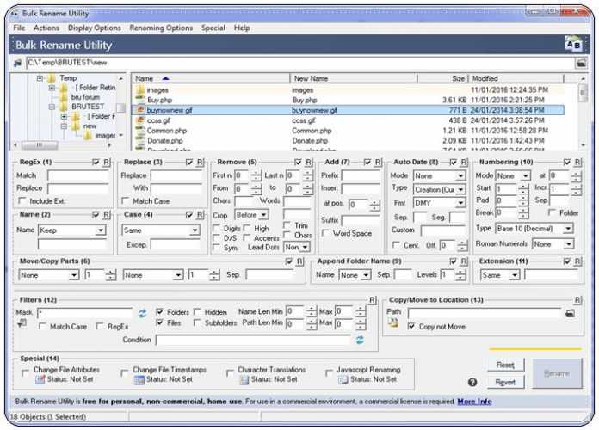
Task: Click the R reset icon for Auto Date (8)
Action: [464, 163]
